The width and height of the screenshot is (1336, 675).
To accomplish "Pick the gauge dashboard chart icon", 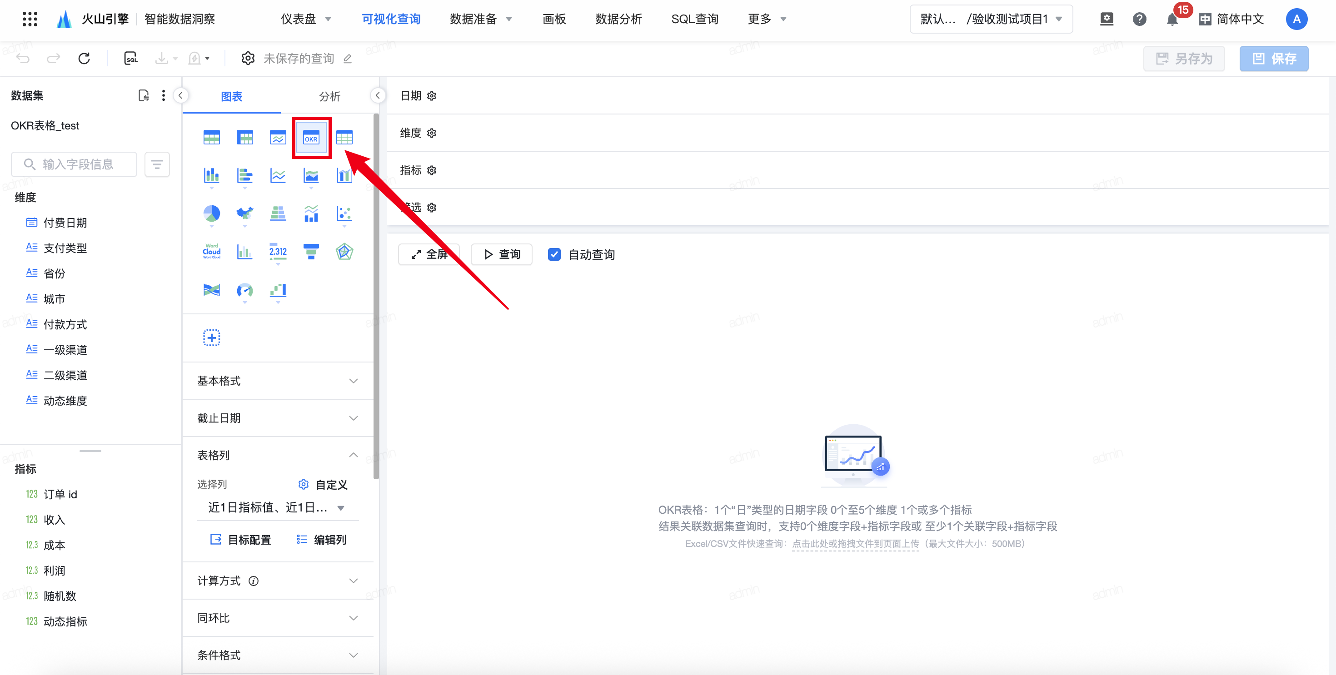I will [245, 290].
